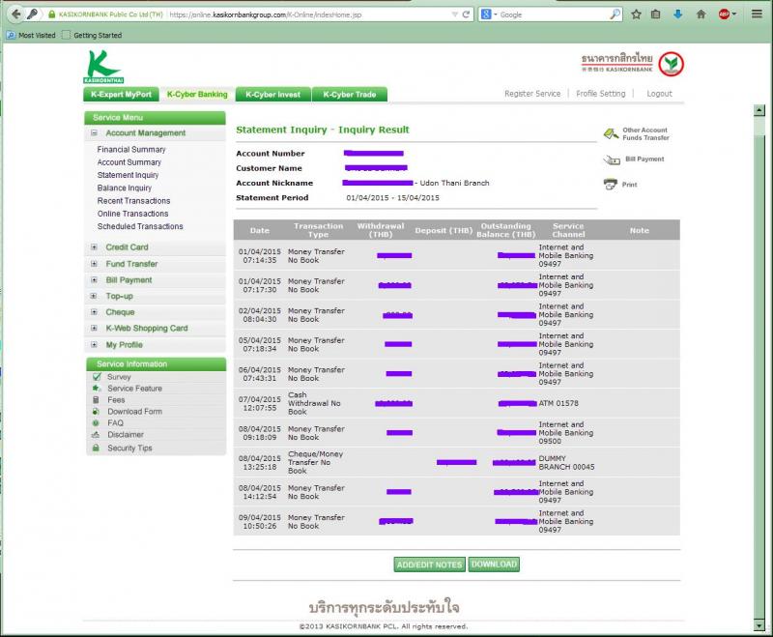Screen dimensions: 773x637
Task: Click the Kasikornthai K logo
Action: (x=103, y=67)
